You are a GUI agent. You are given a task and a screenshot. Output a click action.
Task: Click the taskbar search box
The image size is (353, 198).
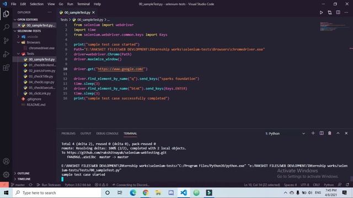click(x=57, y=193)
